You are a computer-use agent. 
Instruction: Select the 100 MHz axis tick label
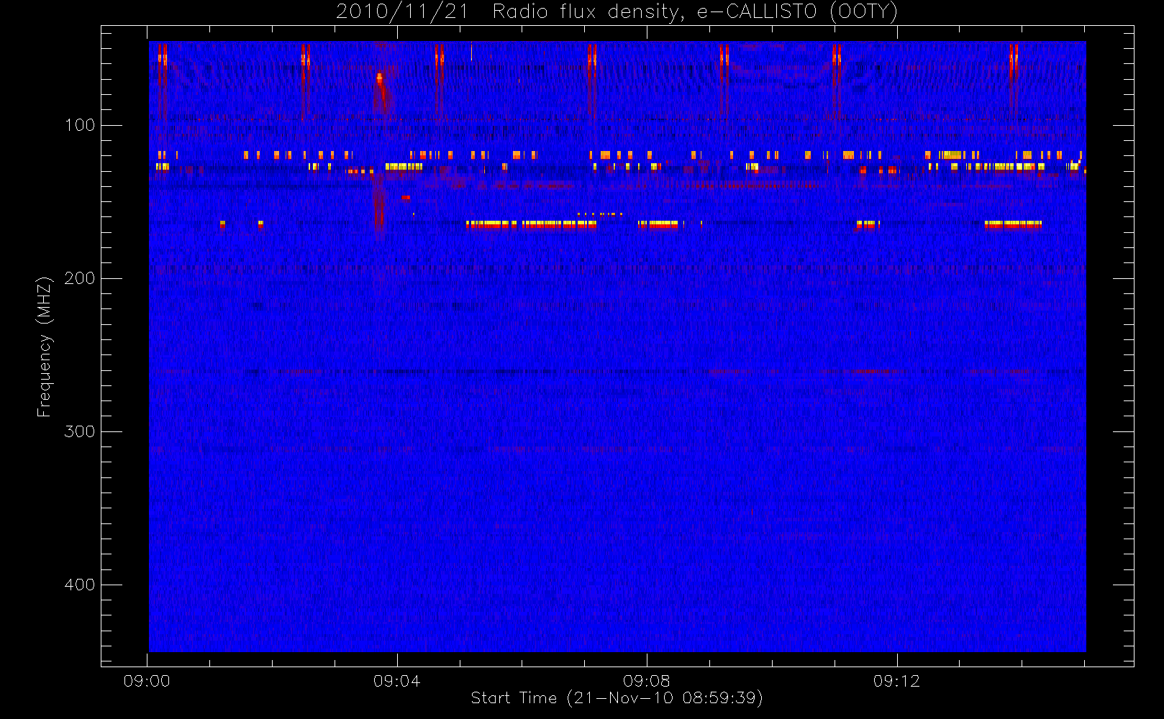(80, 125)
